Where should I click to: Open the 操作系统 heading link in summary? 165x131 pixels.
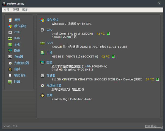pos(53,20)
